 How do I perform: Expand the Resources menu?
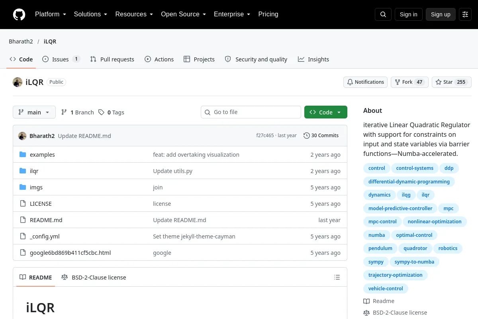134,14
